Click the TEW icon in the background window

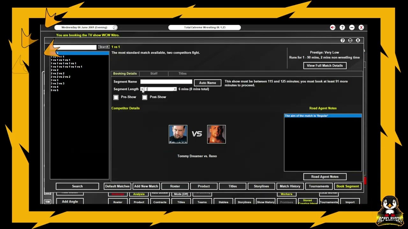tap(47, 202)
